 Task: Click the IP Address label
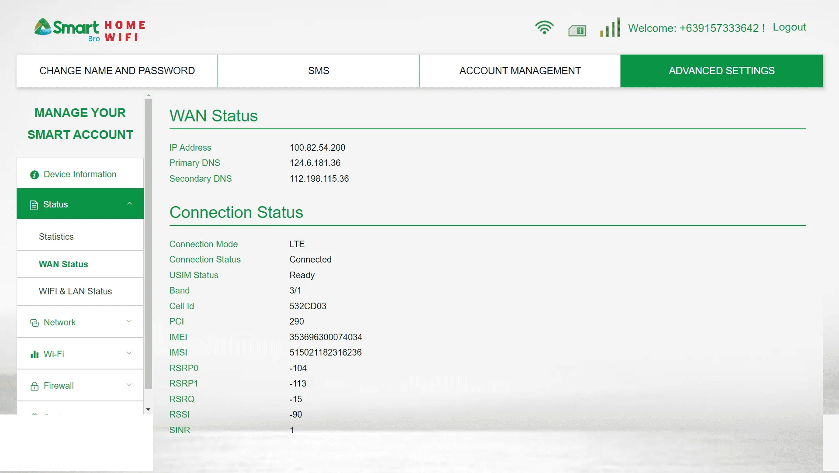[x=190, y=148]
